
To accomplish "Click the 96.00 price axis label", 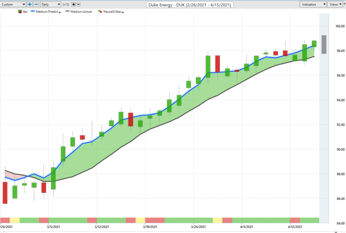I will [x=340, y=75].
